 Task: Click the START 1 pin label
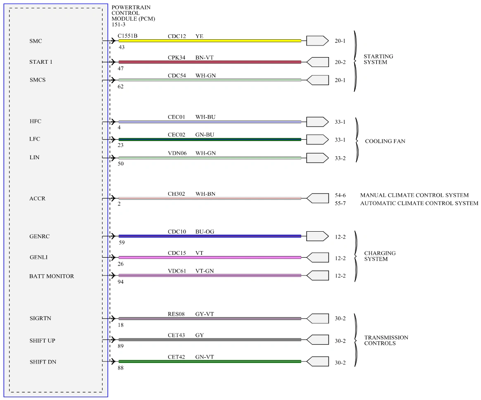(41, 62)
